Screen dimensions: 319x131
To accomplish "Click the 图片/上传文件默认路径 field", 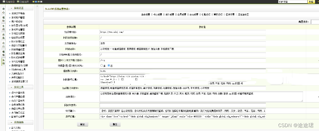I will tap(183, 60).
